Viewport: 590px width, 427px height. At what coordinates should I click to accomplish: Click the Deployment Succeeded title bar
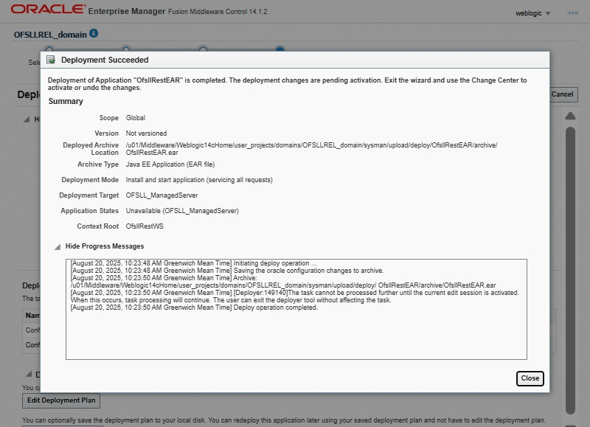(295, 60)
